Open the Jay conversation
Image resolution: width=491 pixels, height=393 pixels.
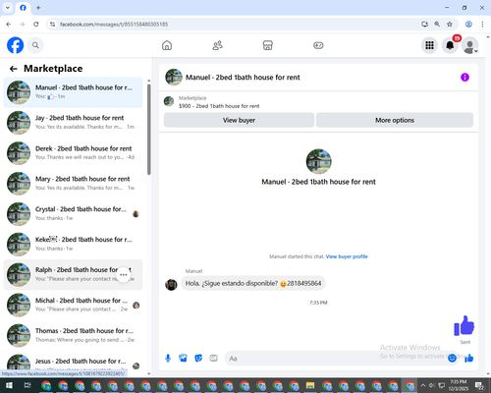[x=73, y=123]
